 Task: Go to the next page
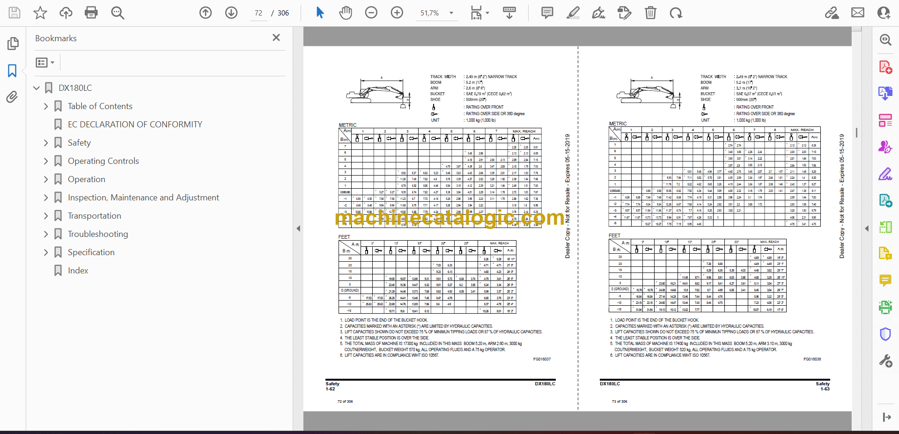[x=231, y=13]
